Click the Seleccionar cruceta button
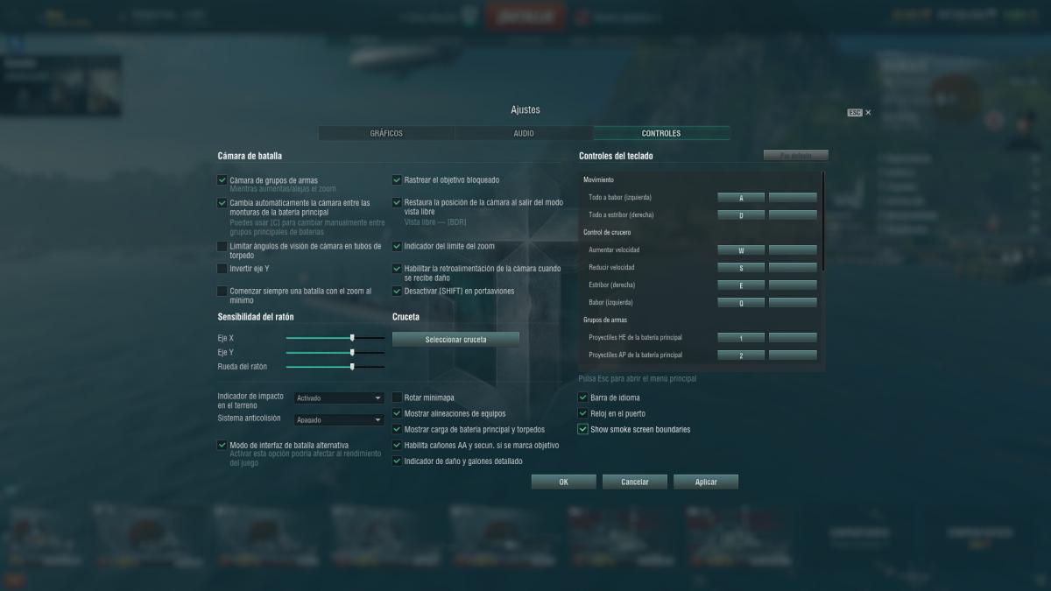 point(455,339)
